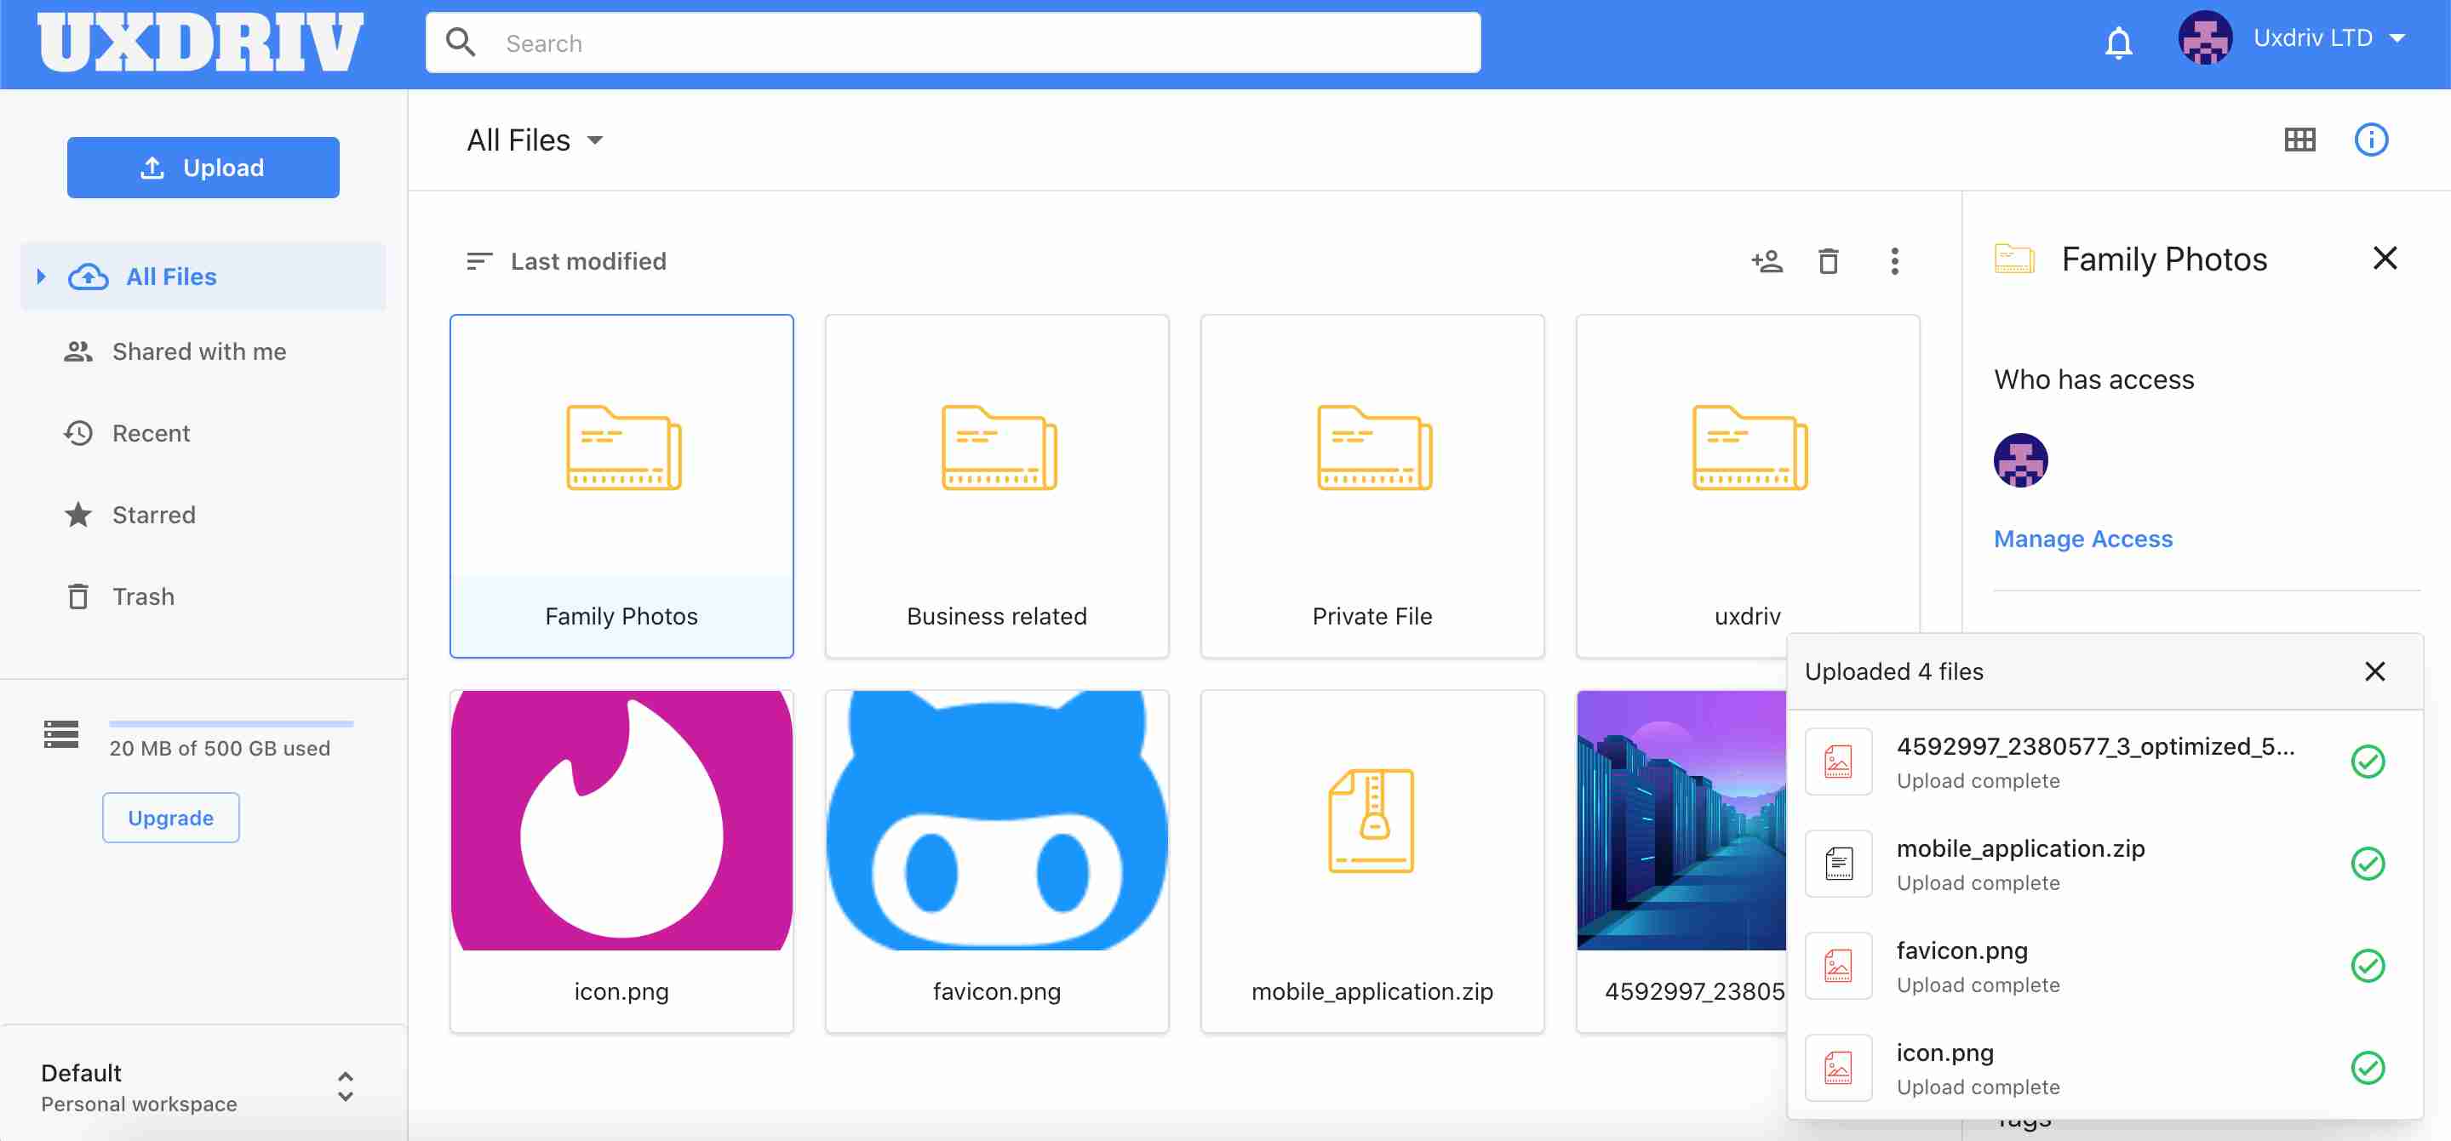Screen dimensions: 2451x1141
Task: Click the storage usage progress bar
Action: click(x=232, y=723)
